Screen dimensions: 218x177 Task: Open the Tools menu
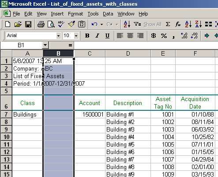click(x=93, y=14)
